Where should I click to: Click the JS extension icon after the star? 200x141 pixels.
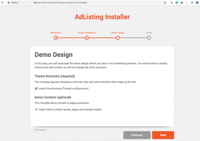[172, 3]
